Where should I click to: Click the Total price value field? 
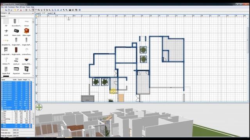coord(23,130)
